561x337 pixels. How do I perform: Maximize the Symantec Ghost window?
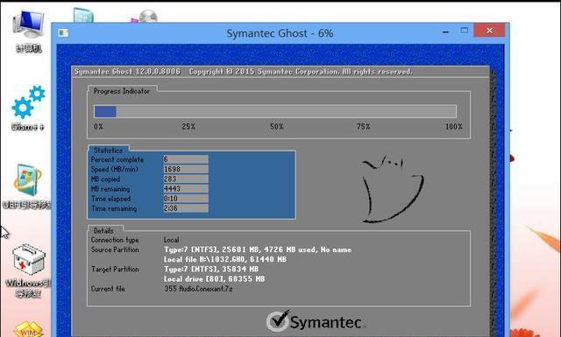[x=464, y=31]
